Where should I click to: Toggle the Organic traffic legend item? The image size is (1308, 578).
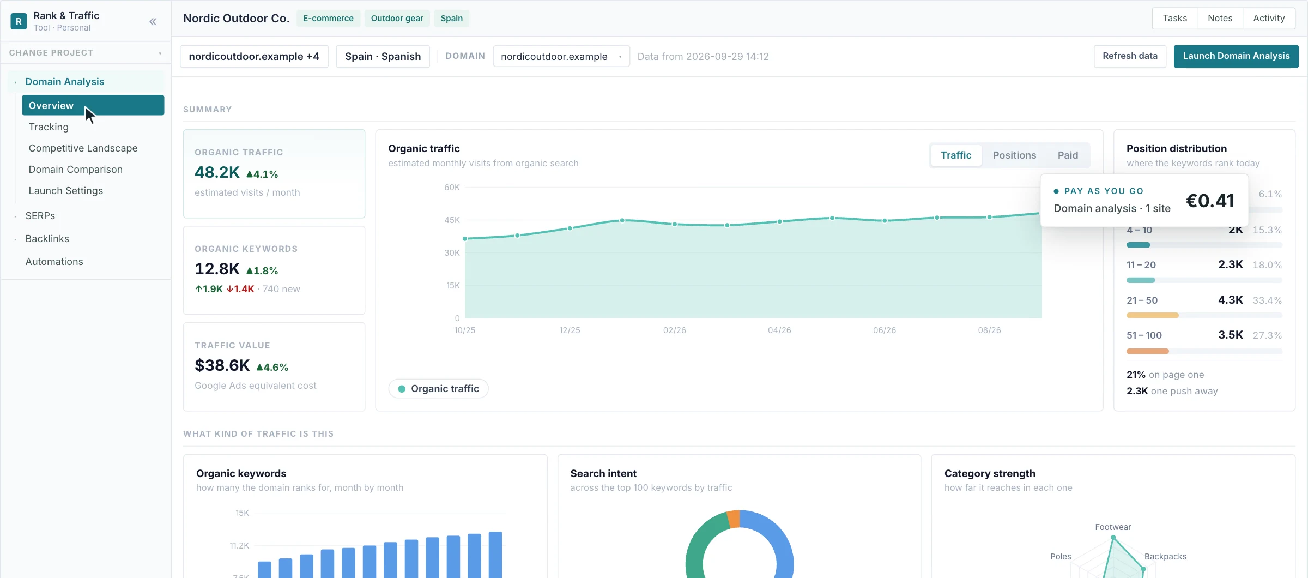[x=438, y=389]
